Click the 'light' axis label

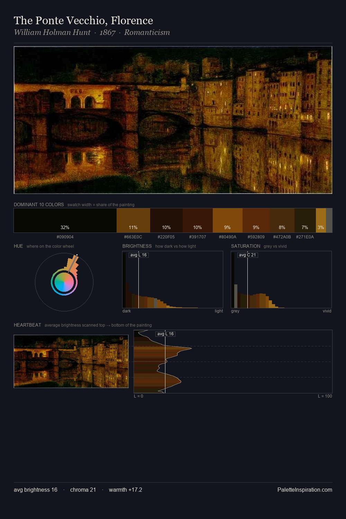click(x=219, y=311)
